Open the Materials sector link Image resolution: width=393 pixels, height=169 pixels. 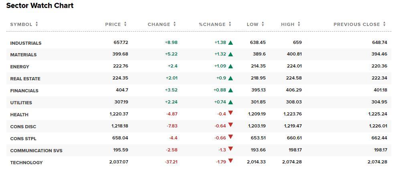23,55
